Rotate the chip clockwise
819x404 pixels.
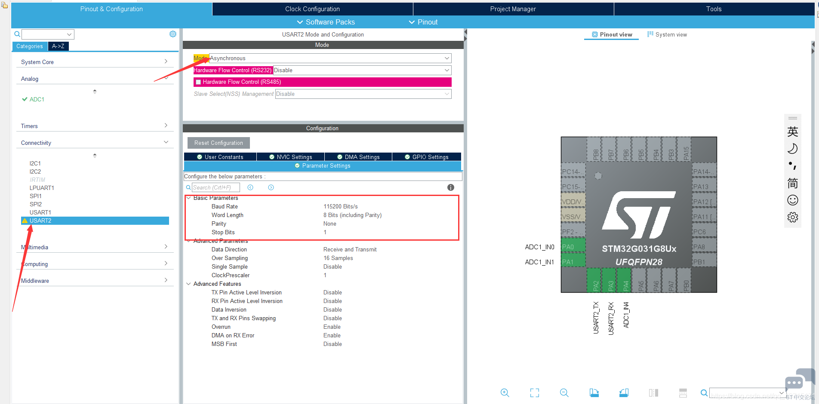click(x=594, y=392)
